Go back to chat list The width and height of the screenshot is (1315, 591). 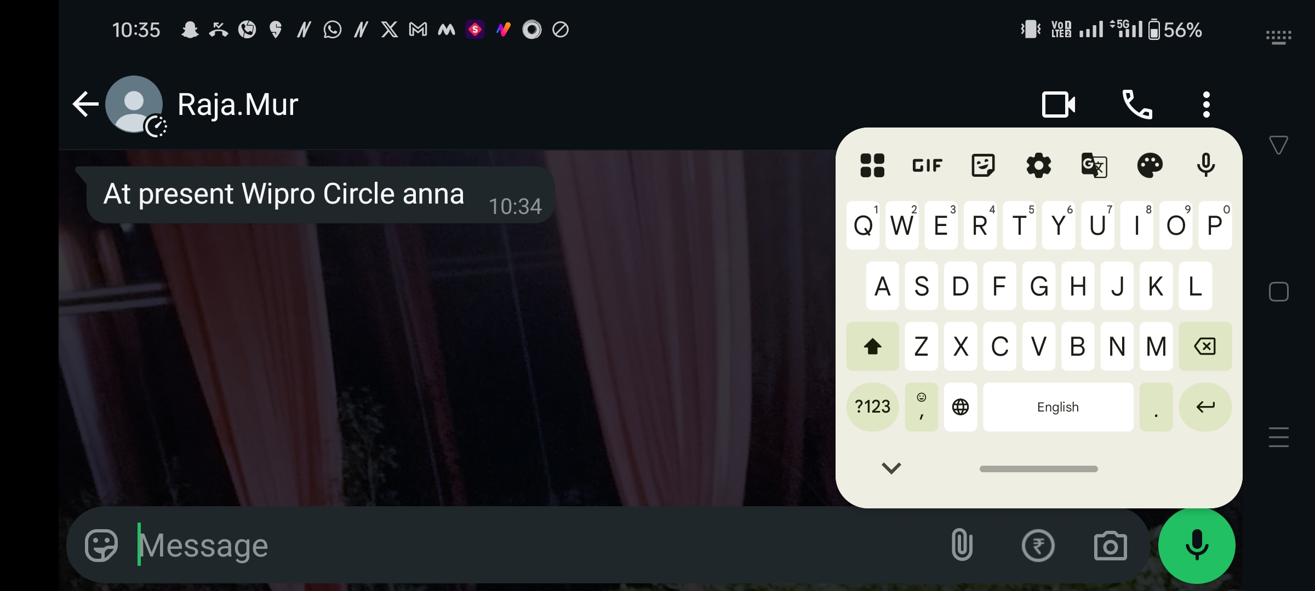point(85,105)
